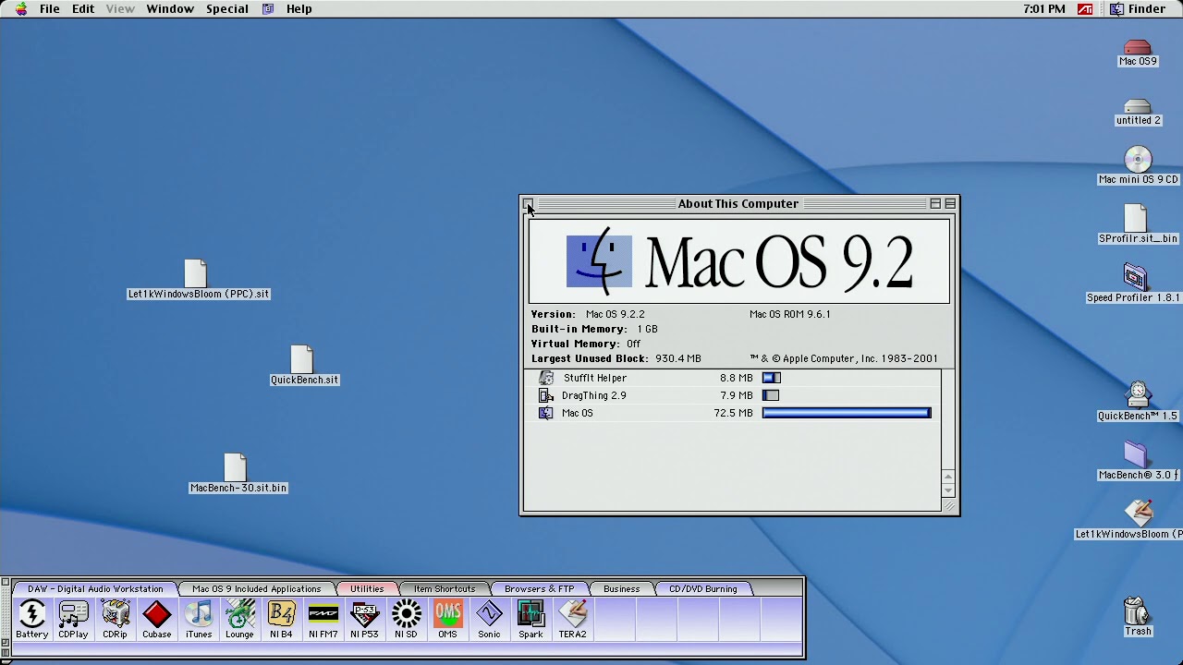1183x665 pixels.
Task: Launch TERA2 from the dock
Action: tap(572, 619)
